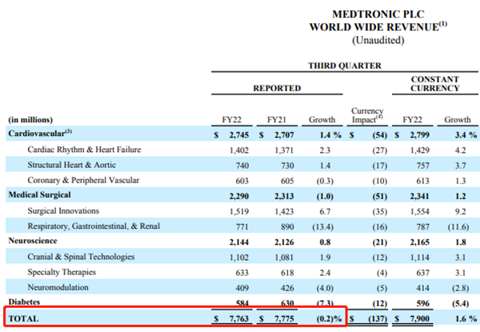Click Diabetes constant currency value 596
The height and width of the screenshot is (332, 480).
pos(422,303)
